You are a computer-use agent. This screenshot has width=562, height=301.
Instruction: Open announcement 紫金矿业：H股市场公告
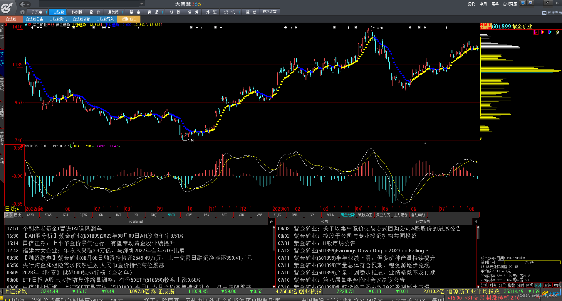324,243
